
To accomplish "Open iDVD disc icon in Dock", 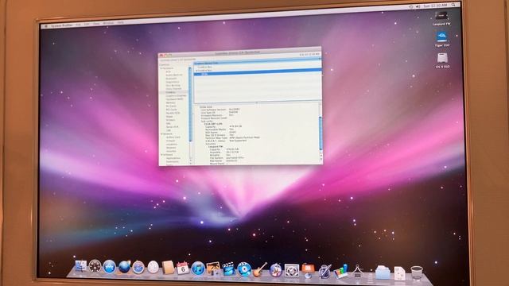I will click(244, 269).
